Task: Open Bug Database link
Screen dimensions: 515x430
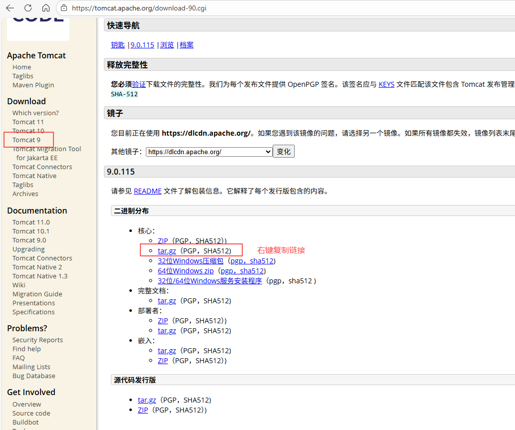Action: pos(34,376)
